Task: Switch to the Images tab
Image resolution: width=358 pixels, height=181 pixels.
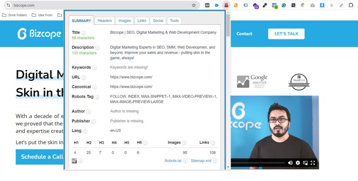Action: tap(125, 21)
